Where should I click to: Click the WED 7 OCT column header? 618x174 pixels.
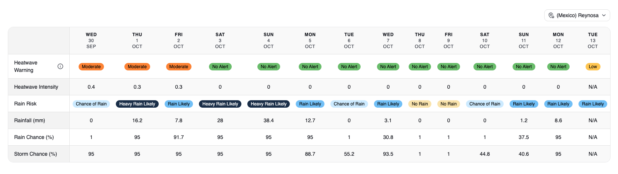click(x=388, y=41)
